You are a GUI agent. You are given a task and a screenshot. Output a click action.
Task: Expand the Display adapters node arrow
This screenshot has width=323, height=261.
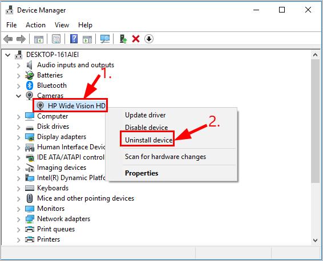tap(18, 137)
